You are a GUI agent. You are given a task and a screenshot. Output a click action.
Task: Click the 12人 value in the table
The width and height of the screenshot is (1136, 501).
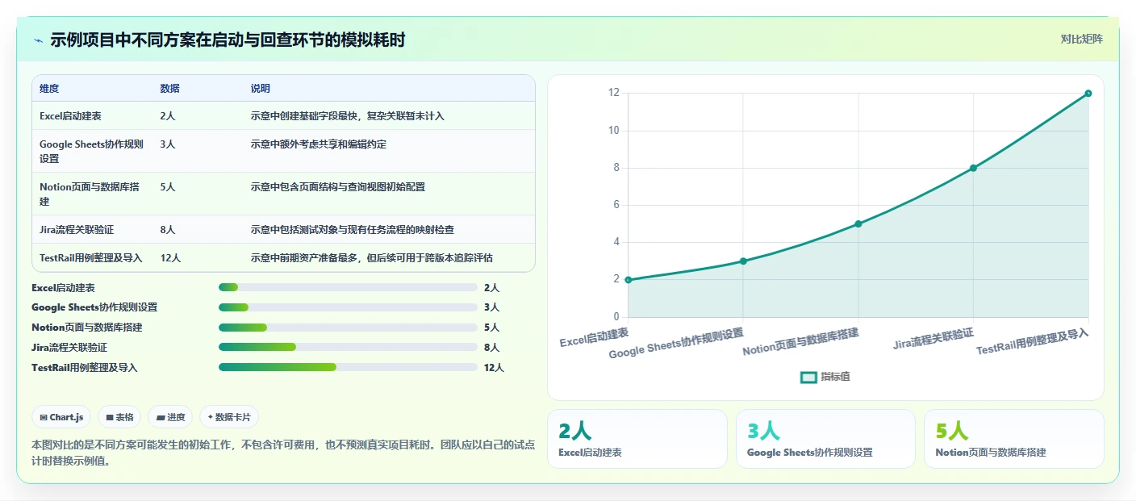tap(170, 258)
